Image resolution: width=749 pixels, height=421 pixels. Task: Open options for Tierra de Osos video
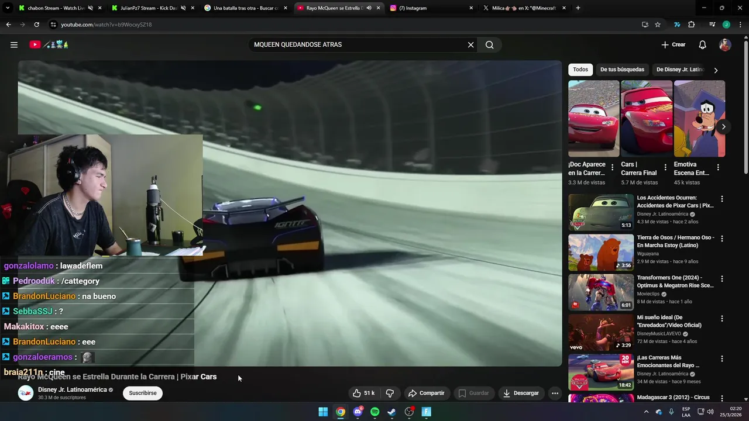pyautogui.click(x=722, y=239)
